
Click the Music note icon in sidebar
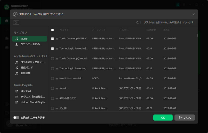pos(17,39)
